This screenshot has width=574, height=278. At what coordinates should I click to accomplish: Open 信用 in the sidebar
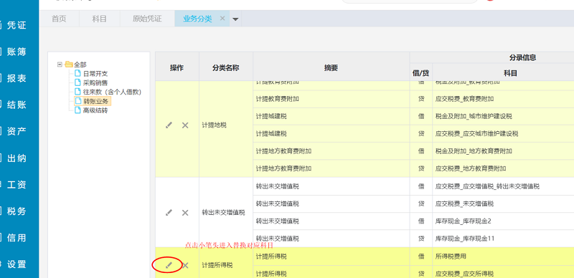click(x=17, y=238)
